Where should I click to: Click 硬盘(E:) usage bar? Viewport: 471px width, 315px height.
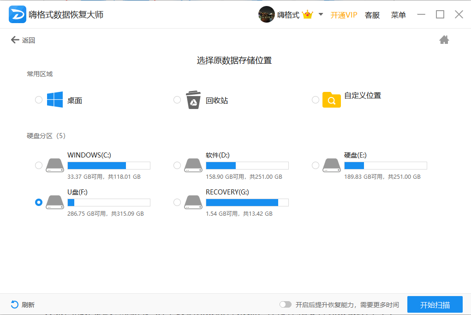click(x=385, y=165)
